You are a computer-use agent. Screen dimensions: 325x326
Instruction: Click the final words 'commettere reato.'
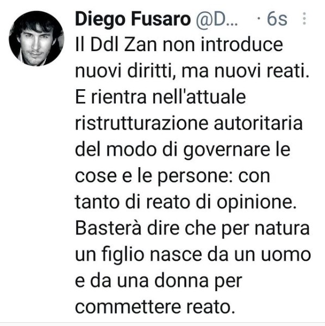(x=155, y=307)
